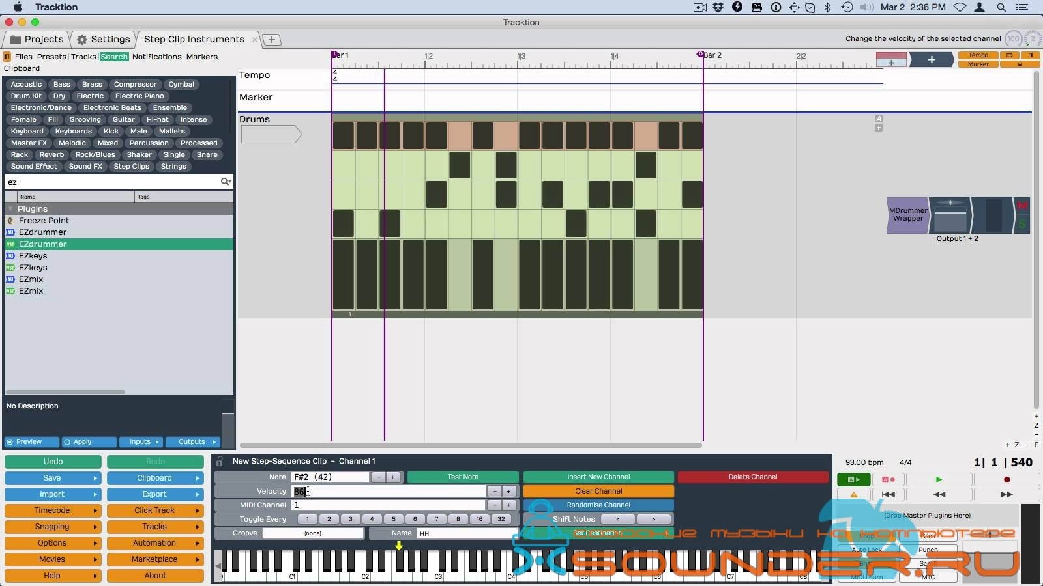This screenshot has width=1043, height=586.
Task: Click the fast-forward button
Action: [1006, 494]
